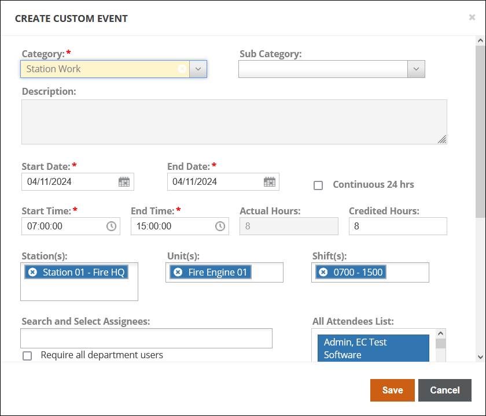486x416 pixels.
Task: Open the End Date calendar picker
Action: 270,181
